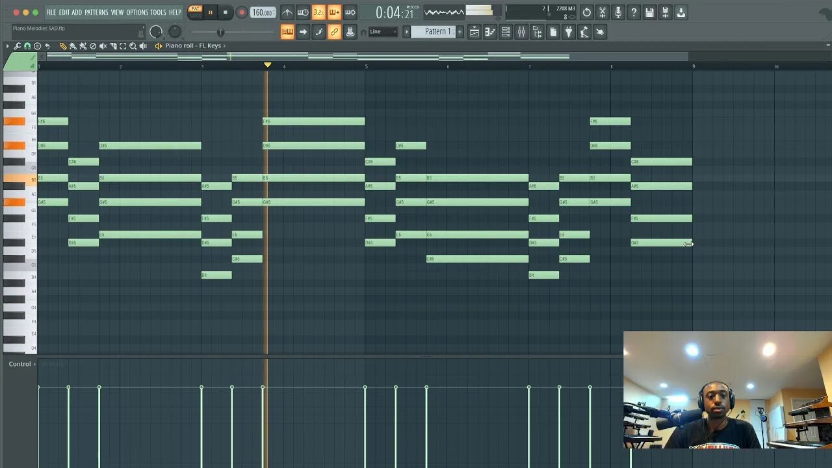
Task: Open the tempo tapper icon
Action: point(584,32)
